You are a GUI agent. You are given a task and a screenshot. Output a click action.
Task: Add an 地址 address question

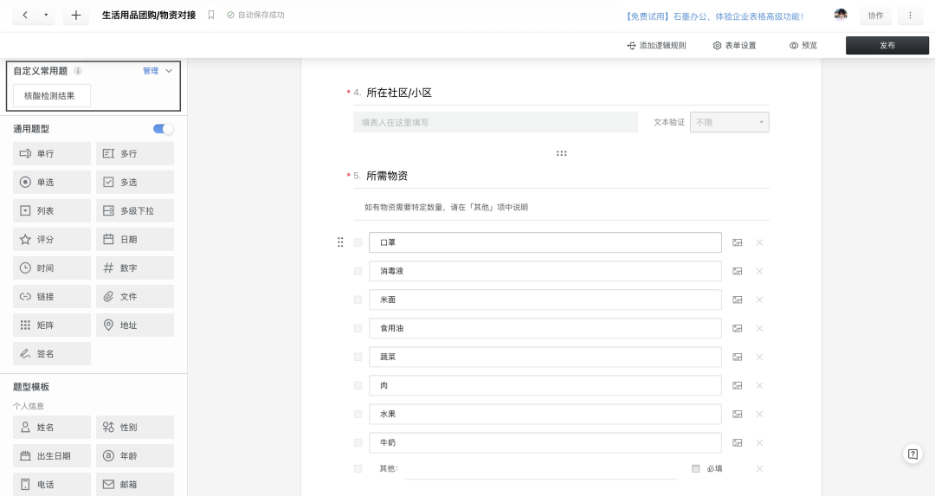coord(135,325)
